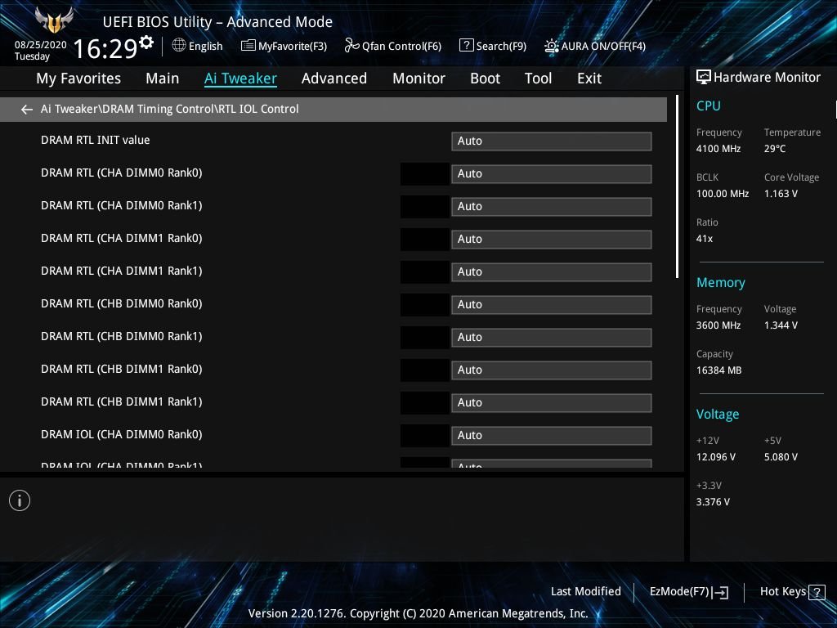
Task: Click the BIOS version copyright text
Action: click(x=418, y=613)
